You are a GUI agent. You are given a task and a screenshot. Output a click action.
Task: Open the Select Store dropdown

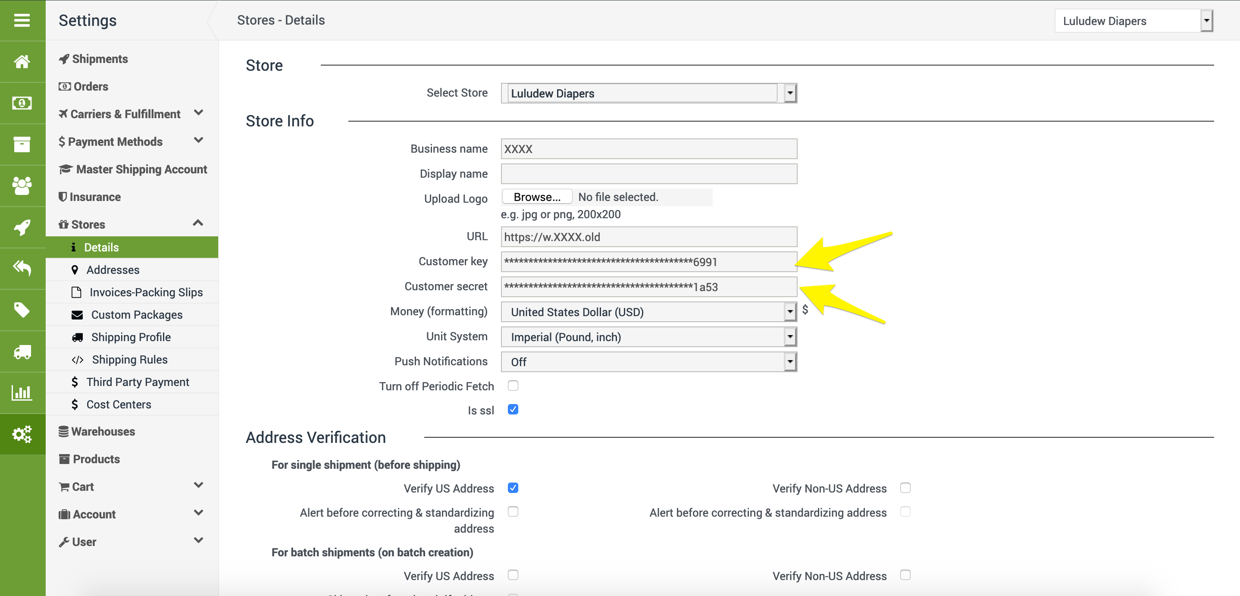click(648, 93)
